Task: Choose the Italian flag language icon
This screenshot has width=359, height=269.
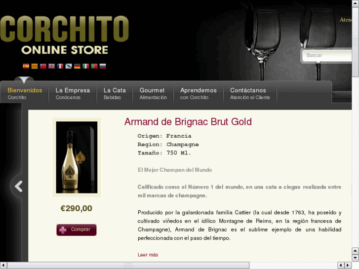Action: pos(85,66)
